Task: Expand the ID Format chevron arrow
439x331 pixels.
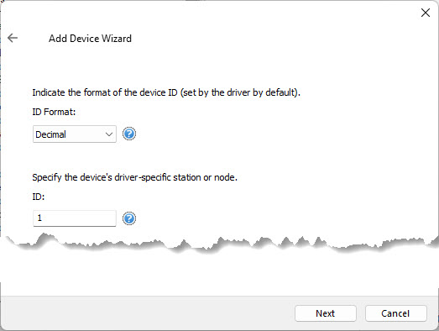Action: 109,134
